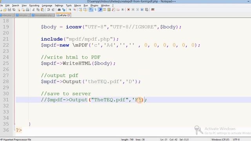This screenshot has height=141, width=251.
Task: Open the User Defined Language icon
Action: [105, 10]
